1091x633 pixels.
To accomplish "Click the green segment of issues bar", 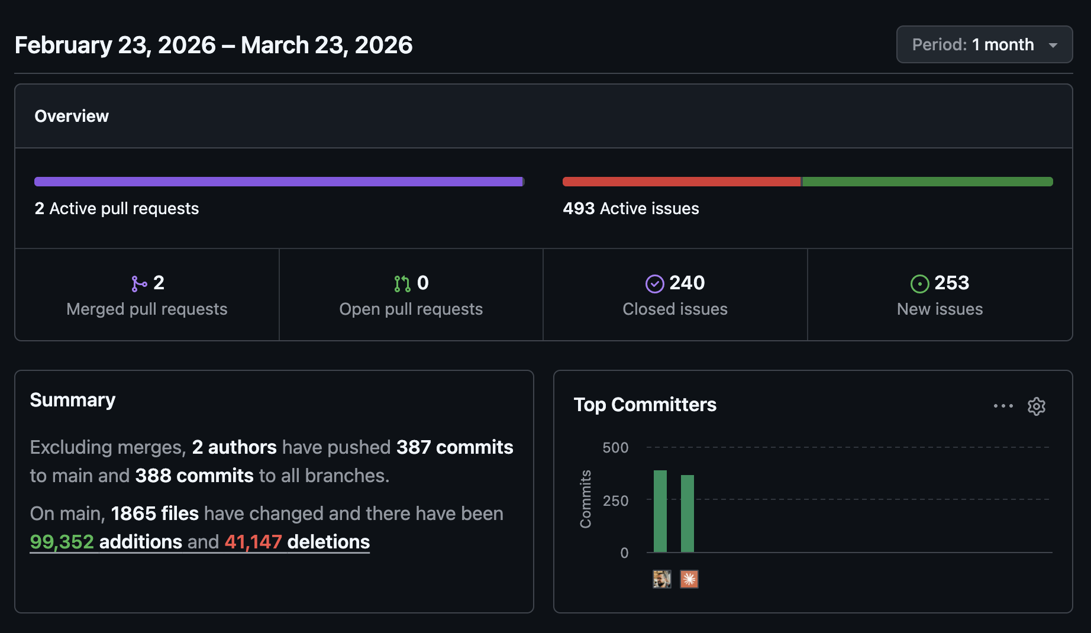I will 928,182.
